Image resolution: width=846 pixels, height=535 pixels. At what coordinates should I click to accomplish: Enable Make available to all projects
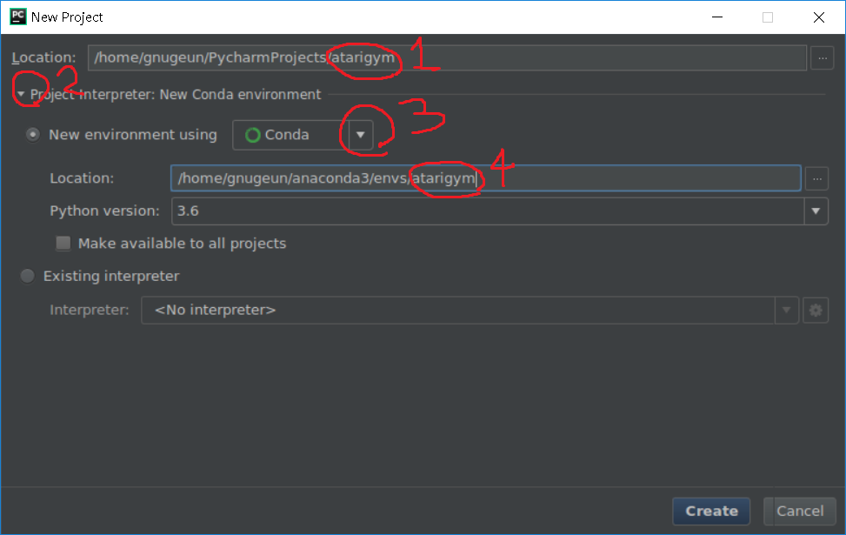coord(63,244)
